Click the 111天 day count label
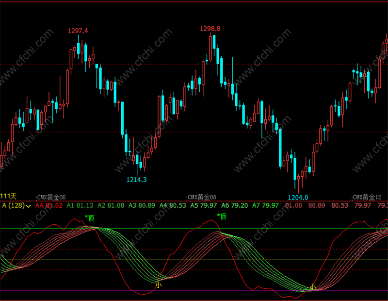Viewport: 388px width, 301px height. (8, 196)
